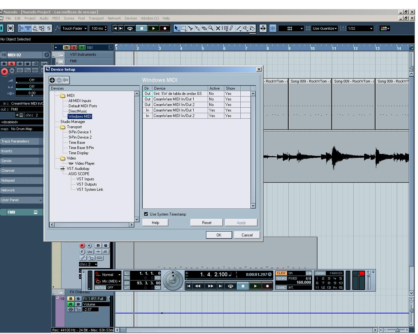This screenshot has height=334, width=418.
Task: Click record enable on MIDI 02 track
Action: point(4,71)
